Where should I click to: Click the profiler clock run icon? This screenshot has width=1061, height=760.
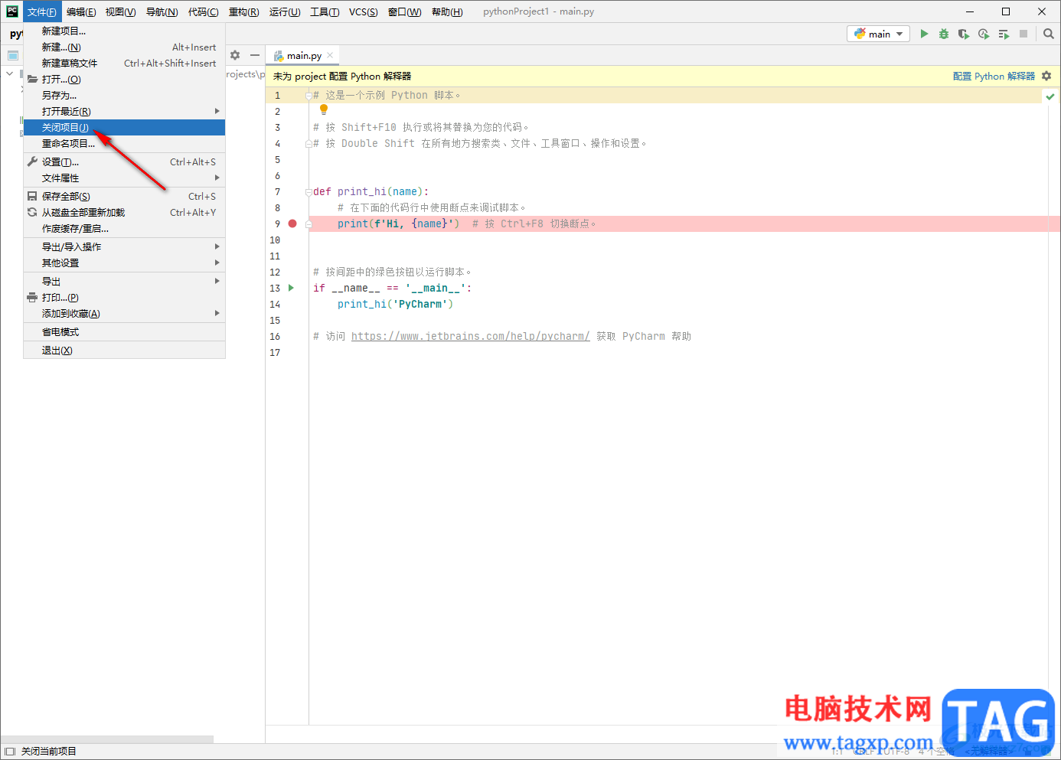(x=984, y=34)
